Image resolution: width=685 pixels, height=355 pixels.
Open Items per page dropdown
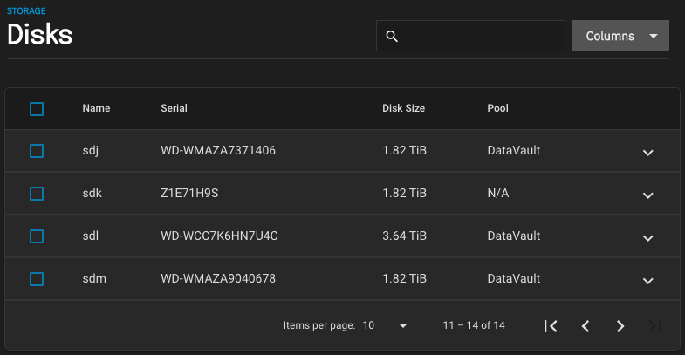point(385,325)
